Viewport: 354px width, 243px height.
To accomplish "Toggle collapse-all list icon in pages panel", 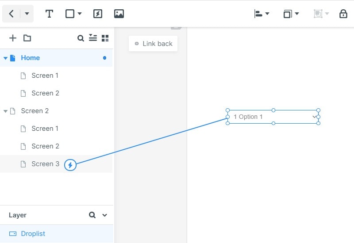I will coord(93,38).
